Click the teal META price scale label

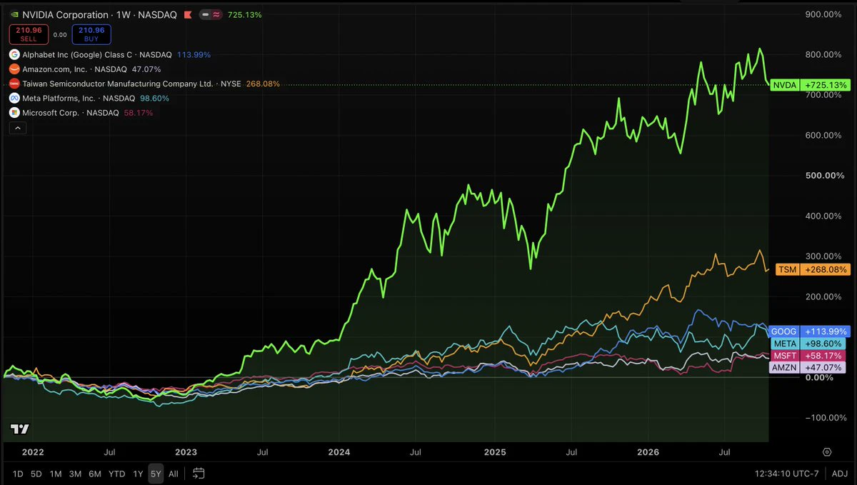pos(811,344)
